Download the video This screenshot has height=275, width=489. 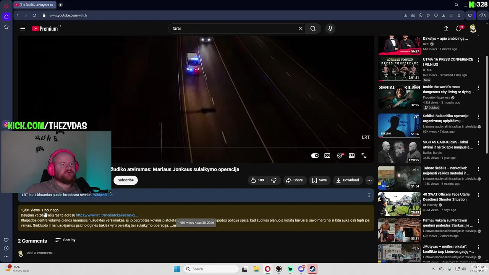click(347, 180)
